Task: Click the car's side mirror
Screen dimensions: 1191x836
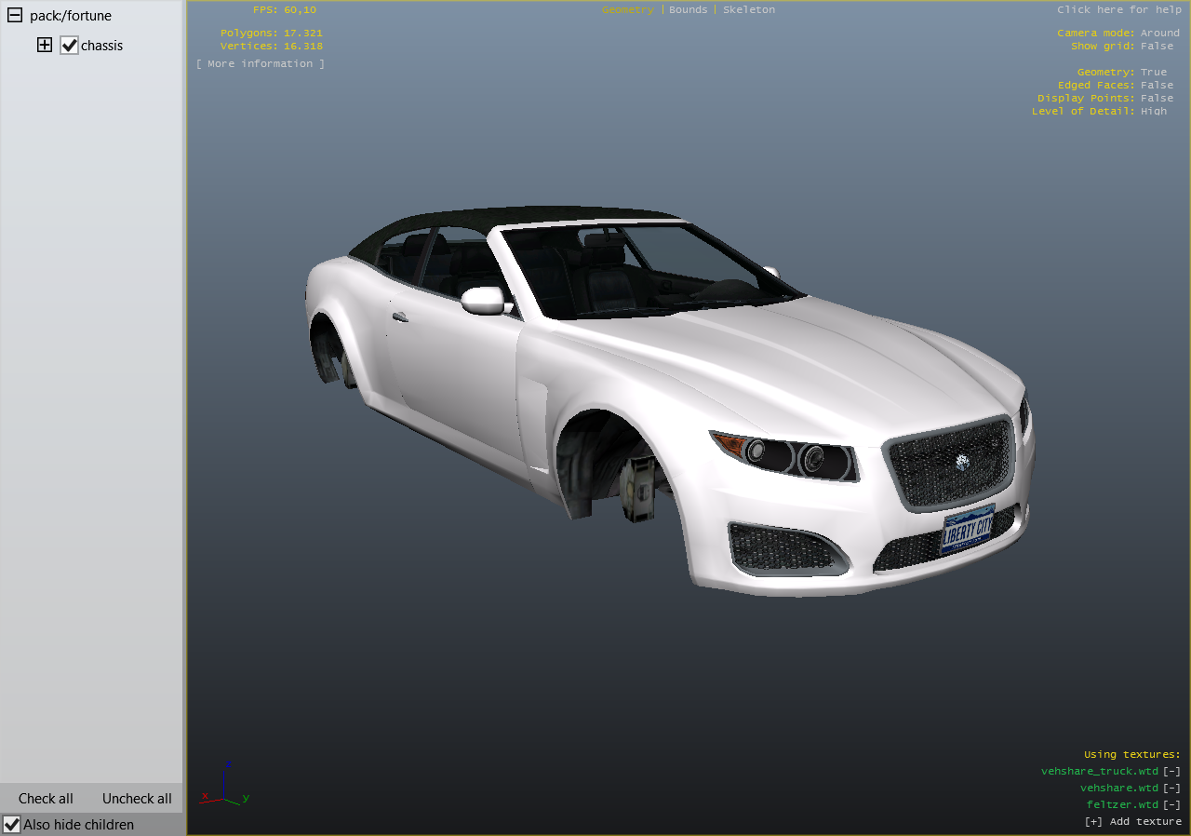Action: click(484, 300)
